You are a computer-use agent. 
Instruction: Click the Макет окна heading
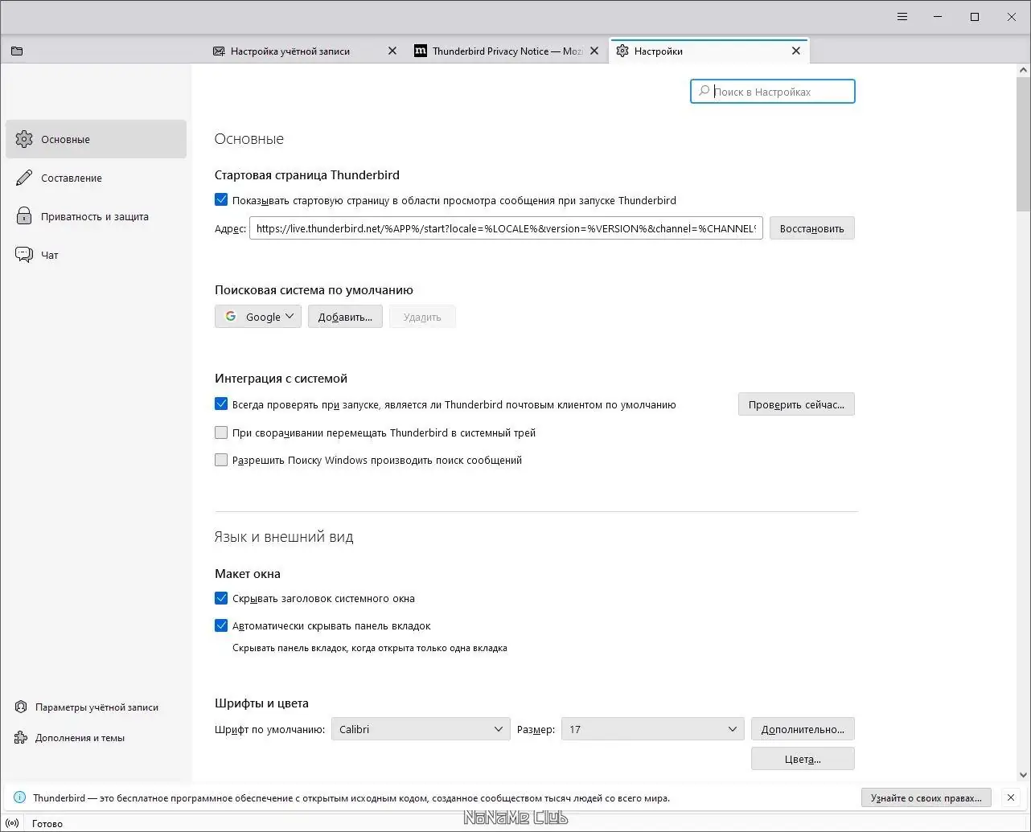248,574
